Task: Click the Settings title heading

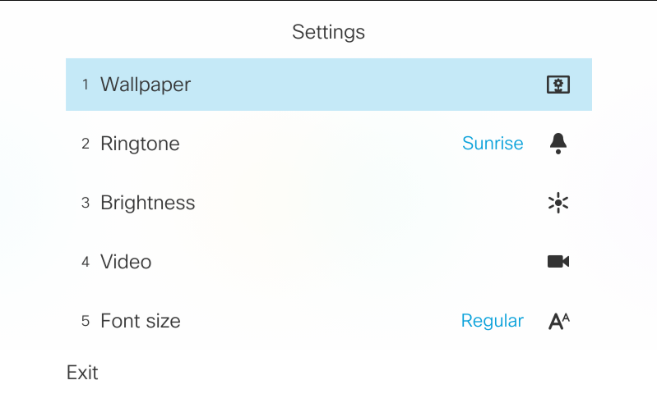Action: point(328,33)
